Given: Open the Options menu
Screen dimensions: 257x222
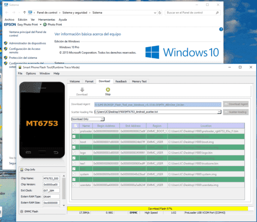Looking at the screenshot, I should [31, 74].
